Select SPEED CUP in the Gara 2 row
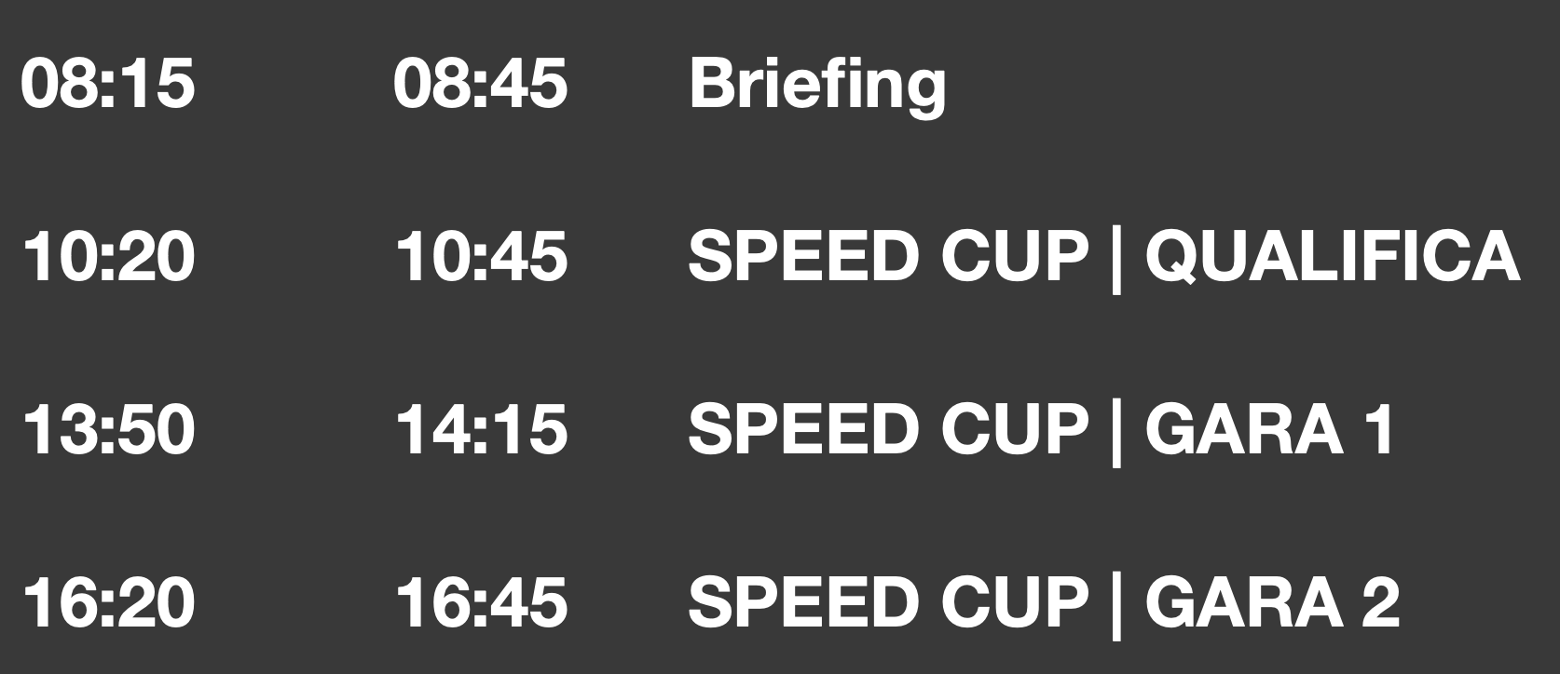This screenshot has width=1560, height=674. (888, 601)
